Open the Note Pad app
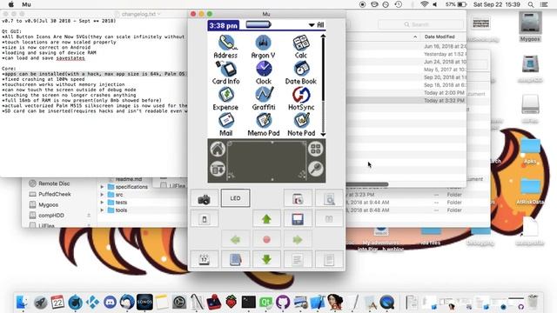 301,125
